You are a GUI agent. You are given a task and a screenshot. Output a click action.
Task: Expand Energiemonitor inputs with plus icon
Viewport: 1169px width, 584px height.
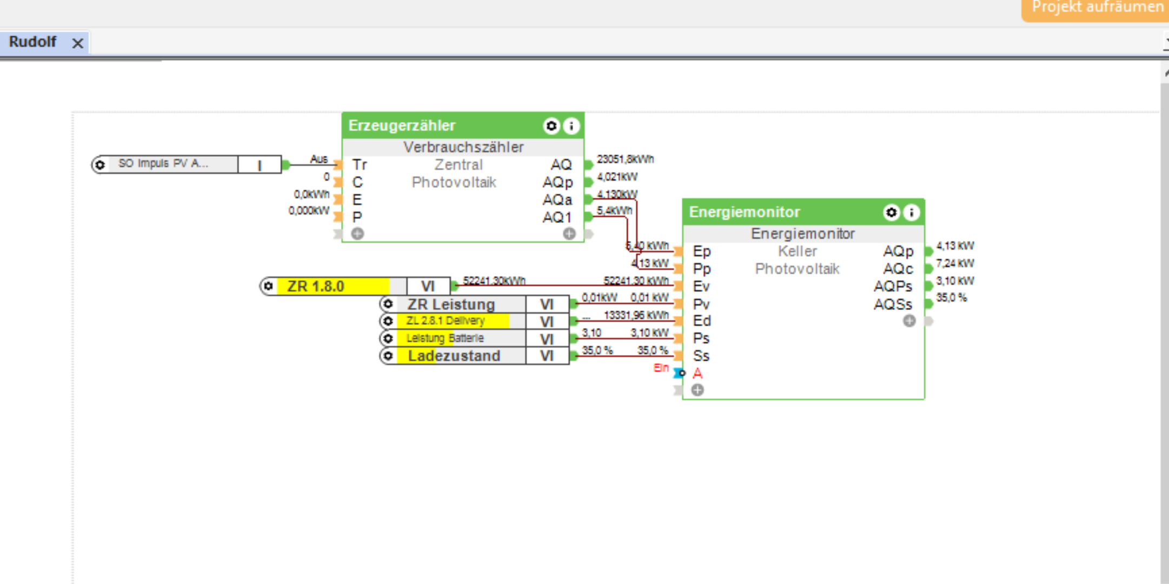tap(698, 390)
